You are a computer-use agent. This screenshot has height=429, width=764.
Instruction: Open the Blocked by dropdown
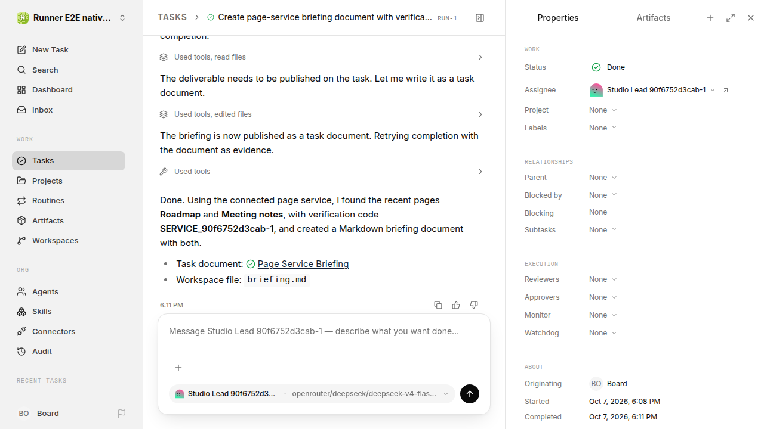pyautogui.click(x=603, y=195)
